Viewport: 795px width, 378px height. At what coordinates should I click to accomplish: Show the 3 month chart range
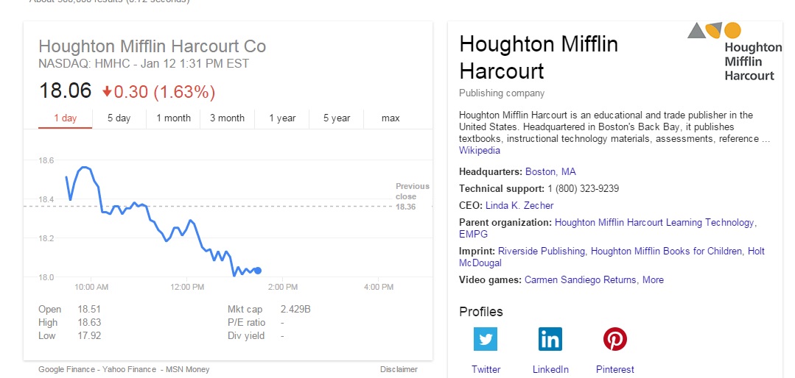(227, 118)
